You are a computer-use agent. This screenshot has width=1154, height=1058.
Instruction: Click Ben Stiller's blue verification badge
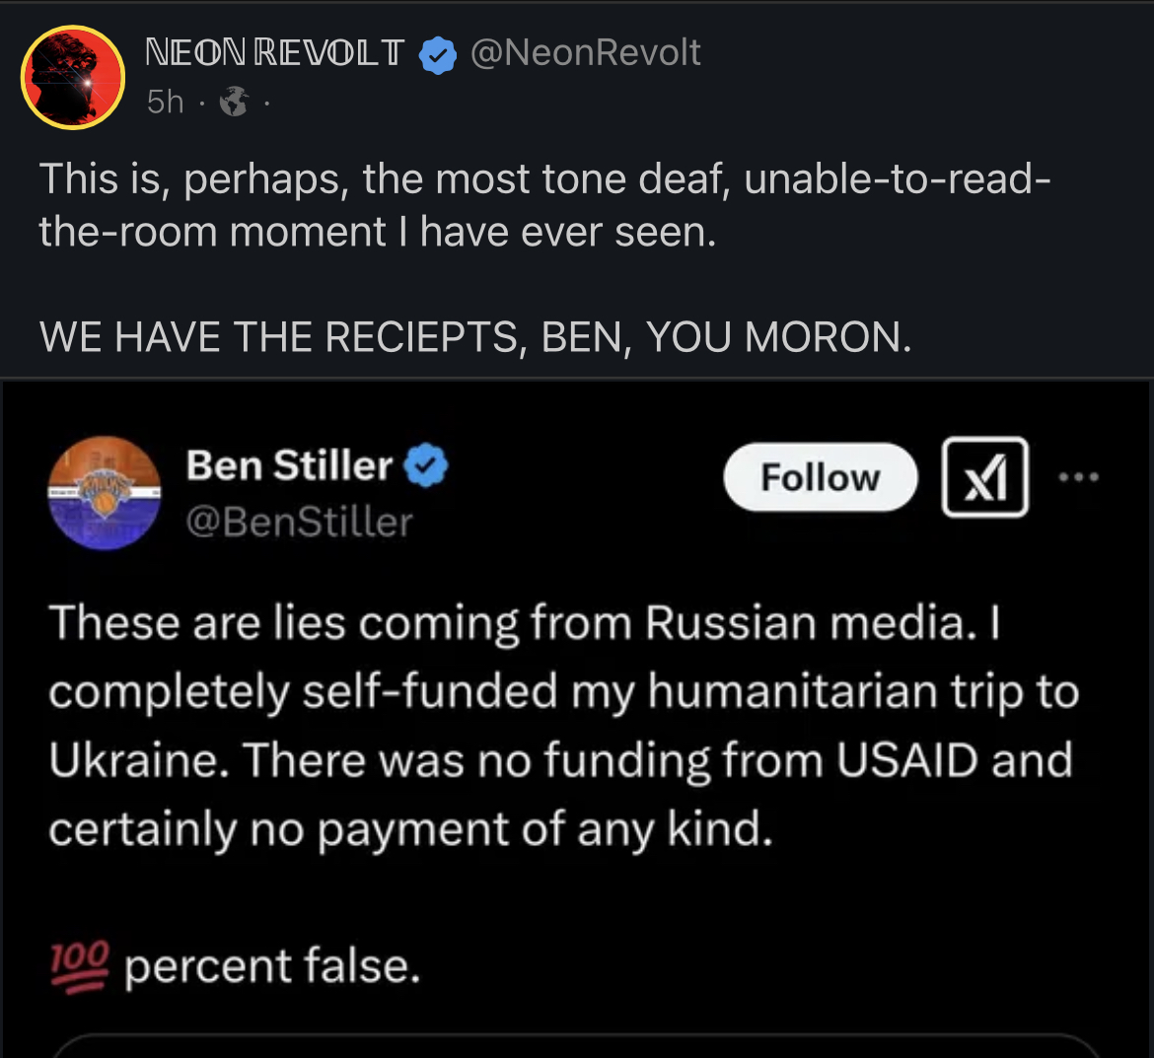[424, 465]
